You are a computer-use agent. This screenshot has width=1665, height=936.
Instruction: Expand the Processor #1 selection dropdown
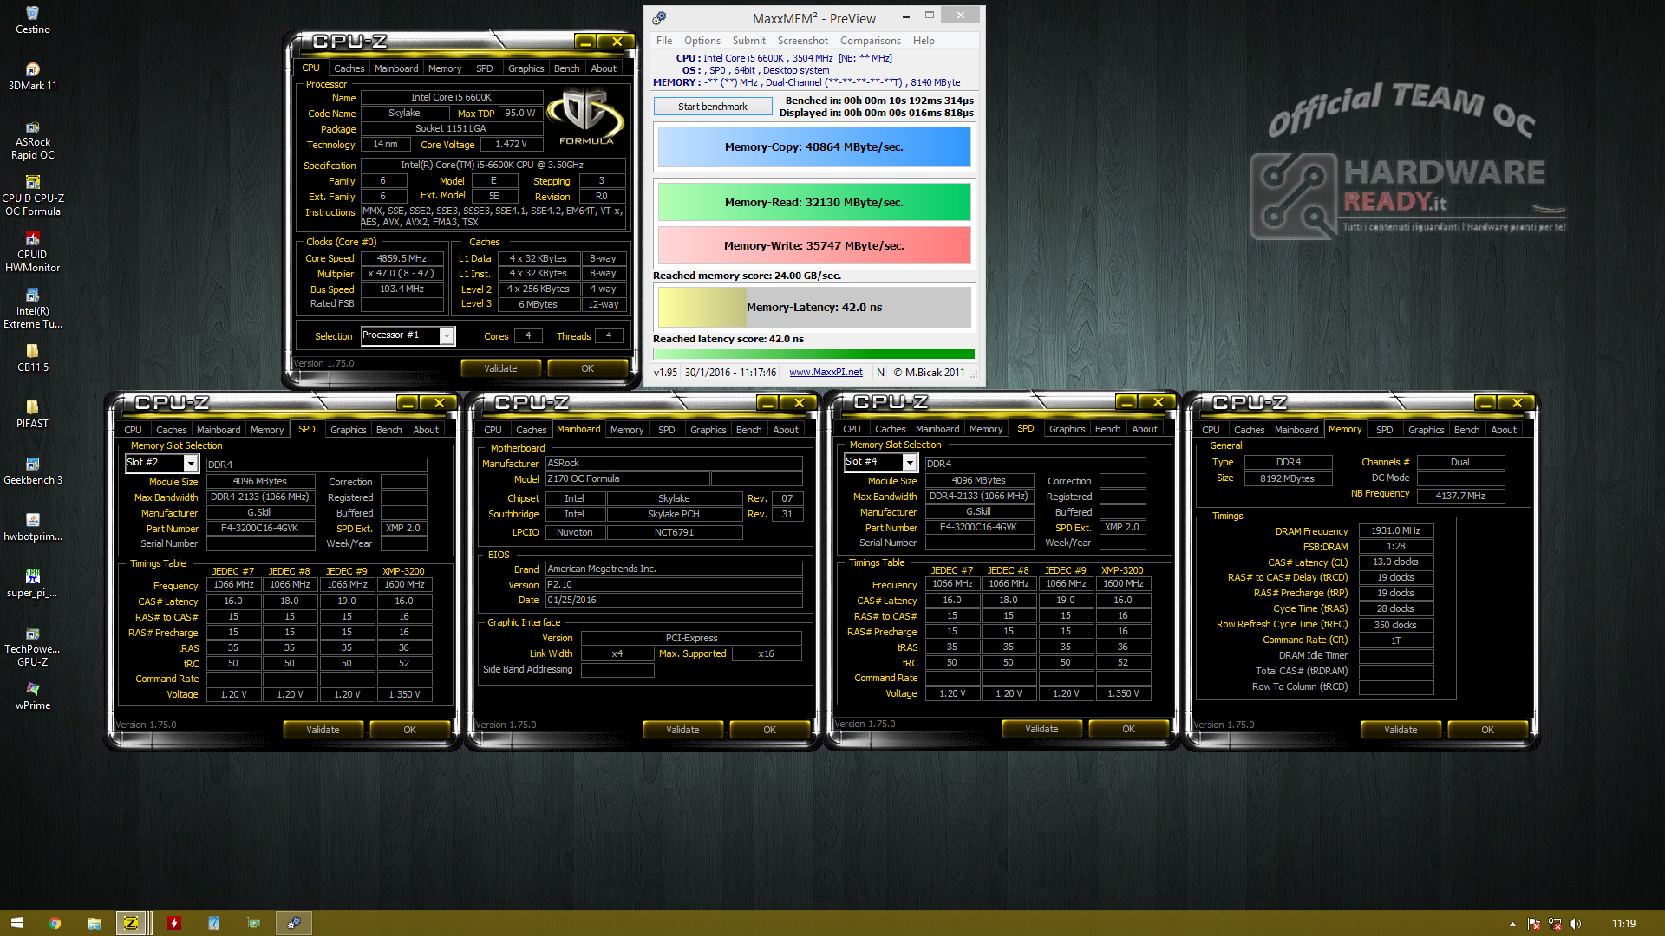pos(447,335)
